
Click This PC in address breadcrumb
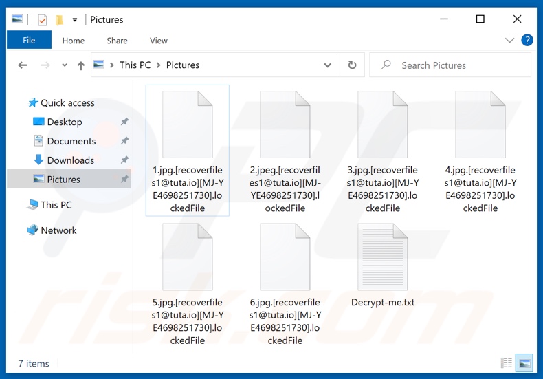[135, 65]
